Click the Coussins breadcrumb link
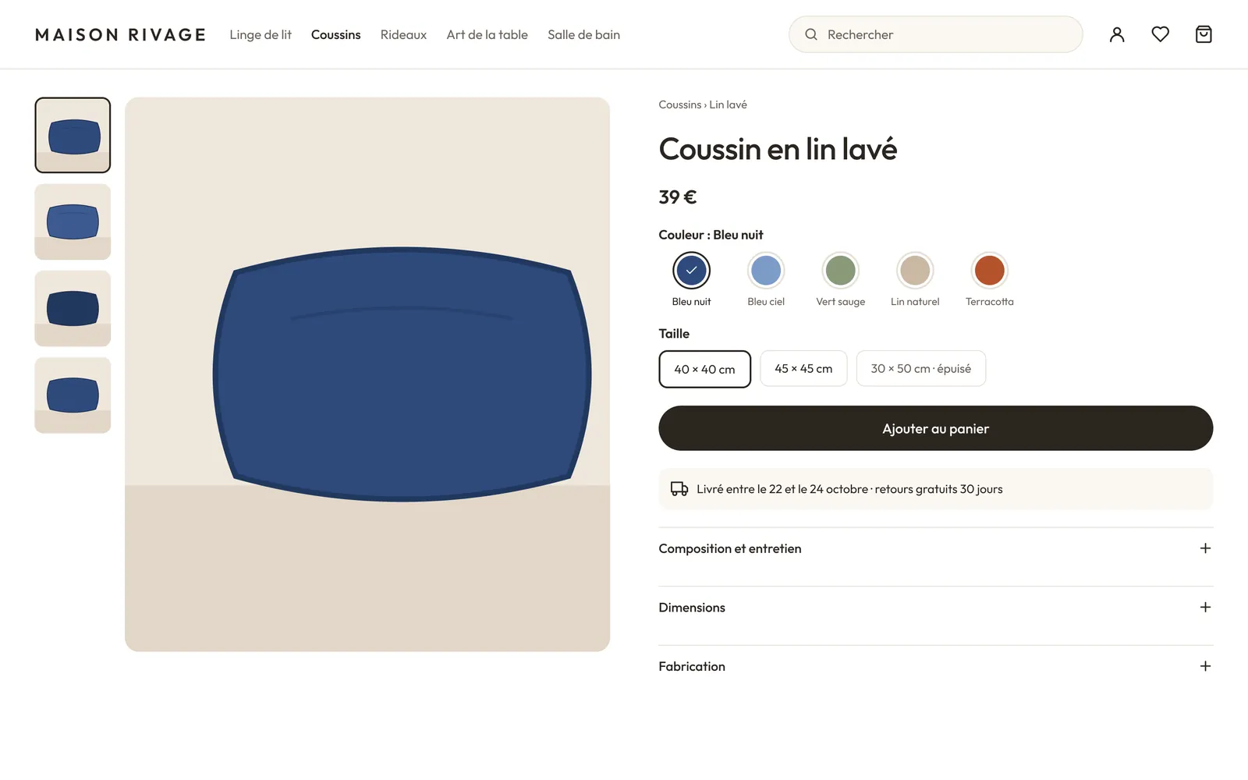This screenshot has height=780, width=1248. (x=680, y=105)
